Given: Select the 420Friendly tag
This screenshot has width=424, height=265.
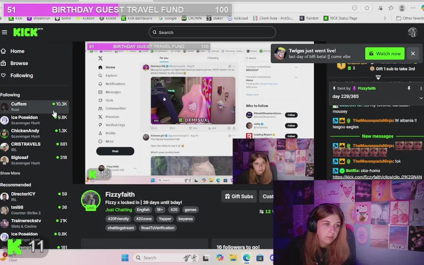Looking at the screenshot, I should [x=118, y=219].
